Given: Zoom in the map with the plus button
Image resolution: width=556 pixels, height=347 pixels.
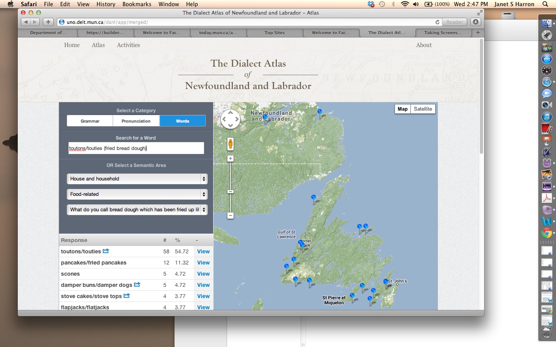Looking at the screenshot, I should 231,158.
